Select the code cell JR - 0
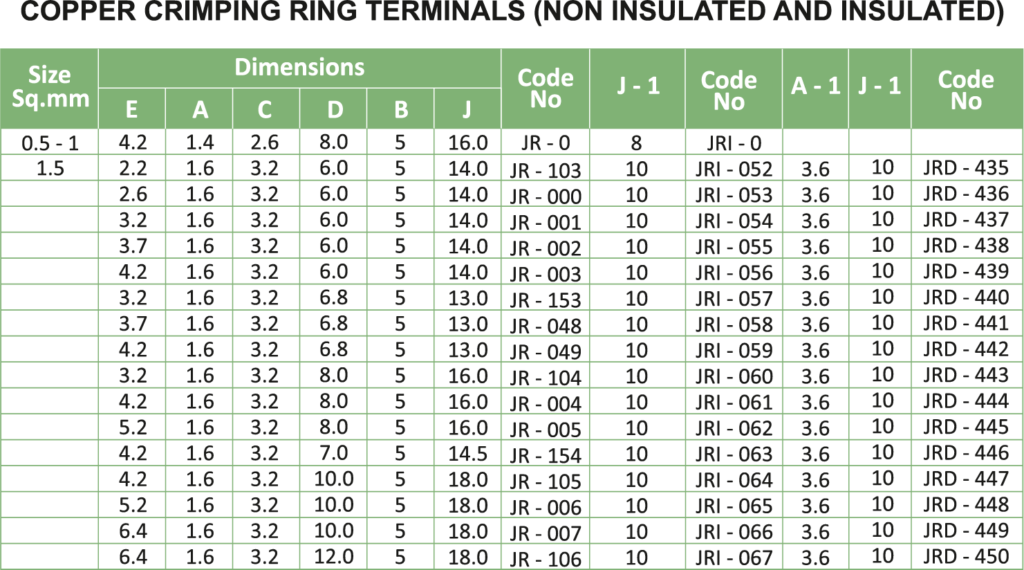The image size is (1024, 570). click(x=546, y=143)
